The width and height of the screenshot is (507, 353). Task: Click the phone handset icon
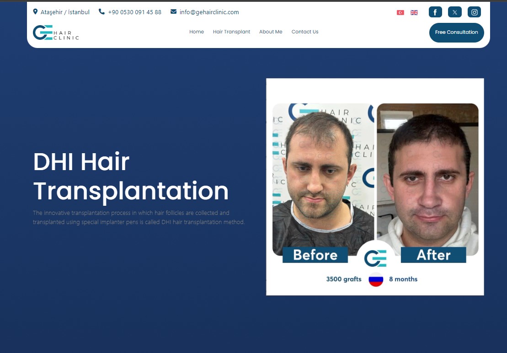[x=101, y=12]
